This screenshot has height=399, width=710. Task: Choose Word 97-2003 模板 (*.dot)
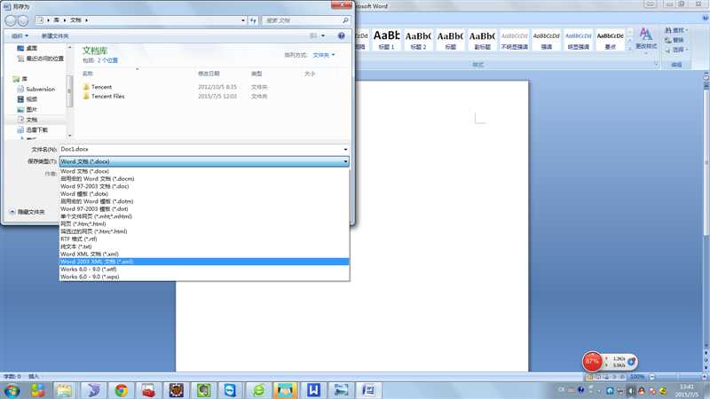click(204, 209)
